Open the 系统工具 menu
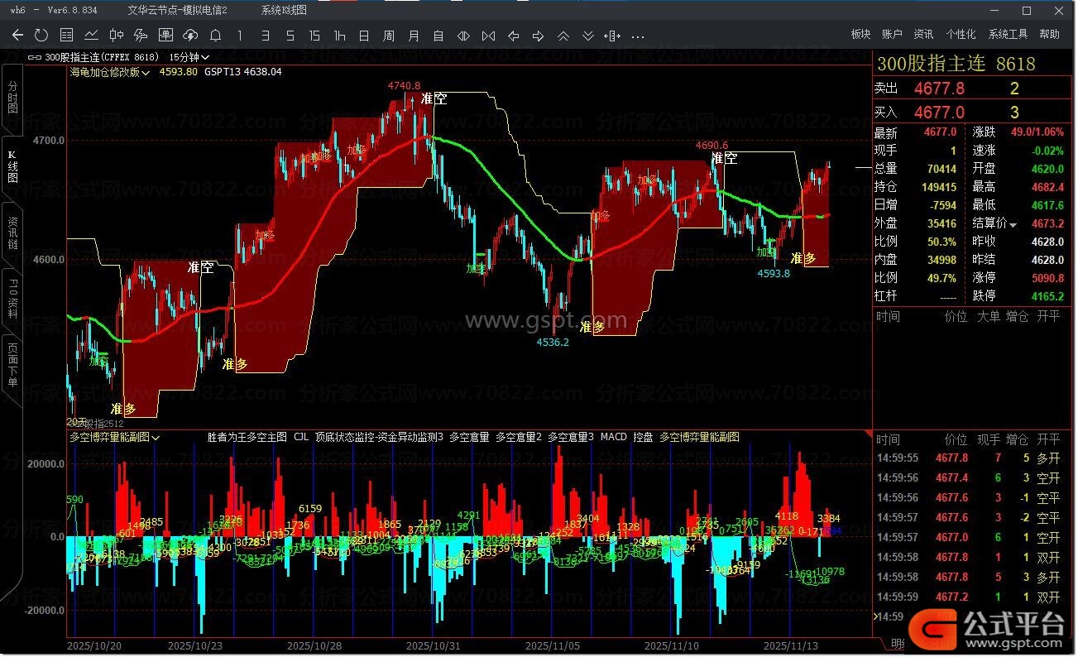The width and height of the screenshot is (1078, 657). [1008, 35]
